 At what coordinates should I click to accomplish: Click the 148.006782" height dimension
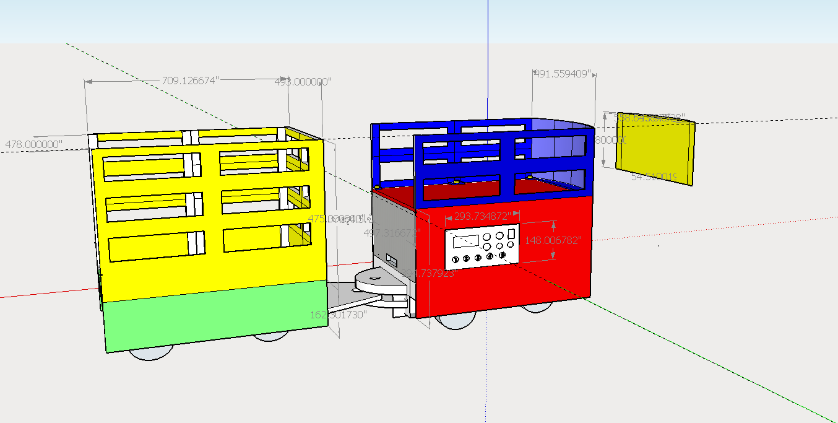[x=553, y=240]
